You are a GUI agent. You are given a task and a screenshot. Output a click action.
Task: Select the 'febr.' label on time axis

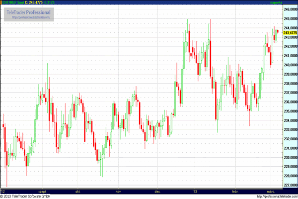(235, 191)
